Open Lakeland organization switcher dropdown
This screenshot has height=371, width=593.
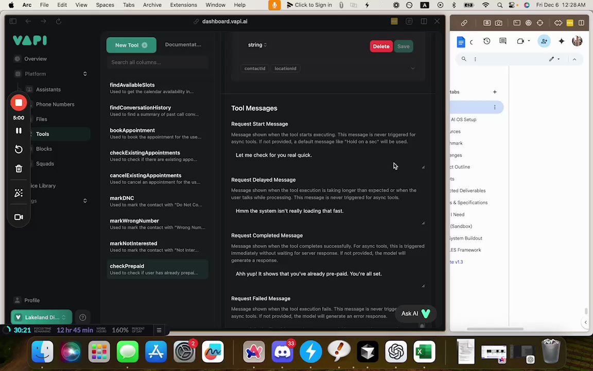tap(41, 317)
